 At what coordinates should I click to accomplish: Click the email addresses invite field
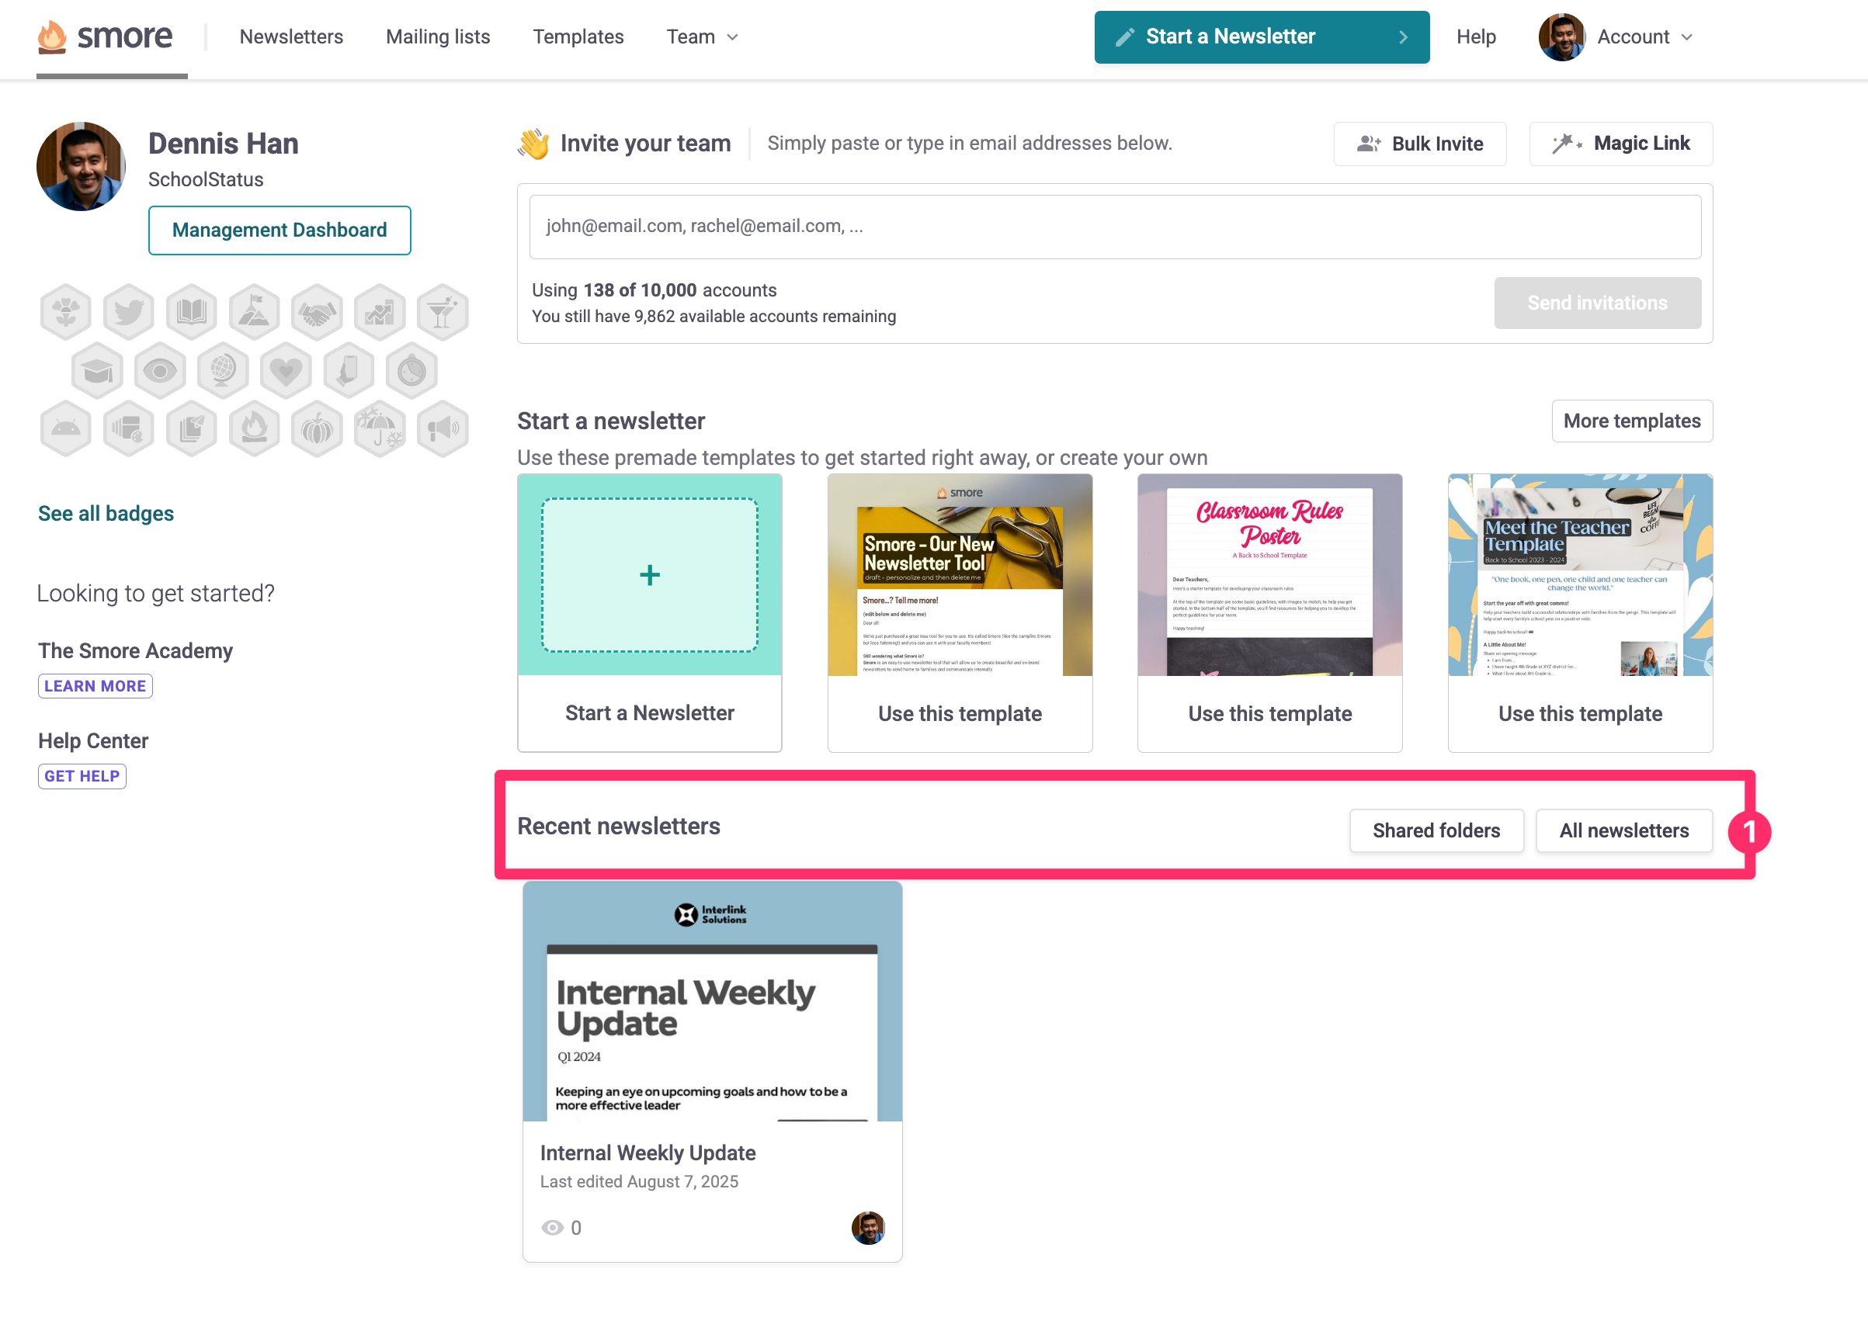pyautogui.click(x=1114, y=227)
